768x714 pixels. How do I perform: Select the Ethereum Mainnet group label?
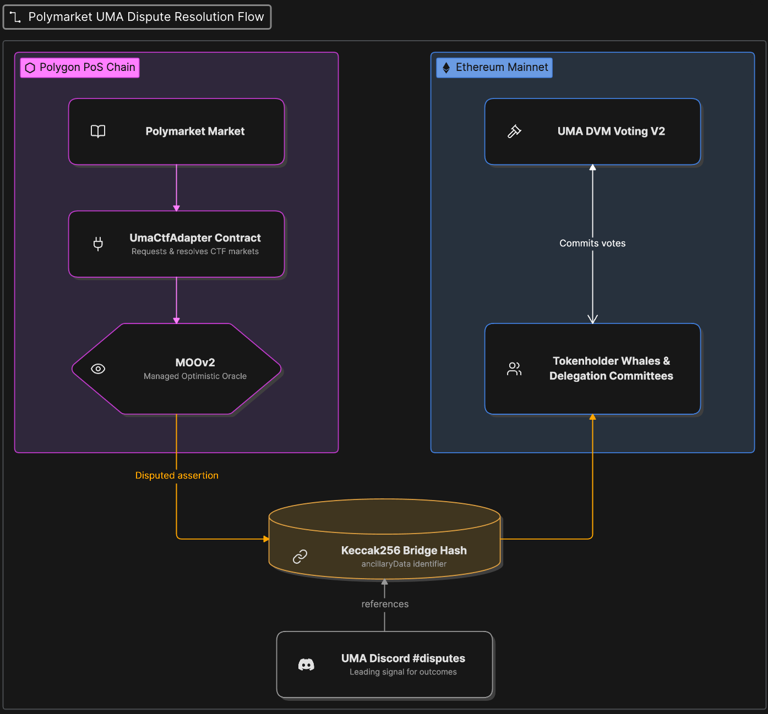pos(494,68)
